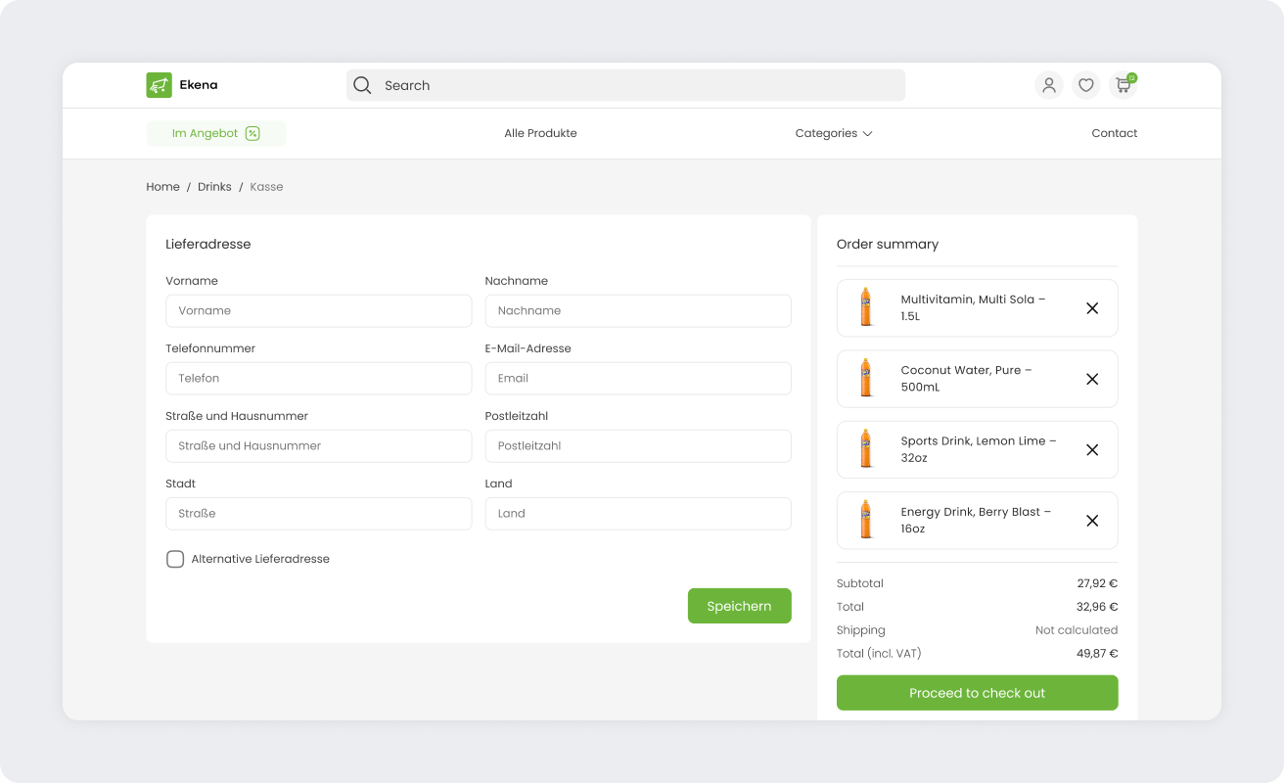Click the Drinks breadcrumb link
The image size is (1284, 783).
click(214, 187)
